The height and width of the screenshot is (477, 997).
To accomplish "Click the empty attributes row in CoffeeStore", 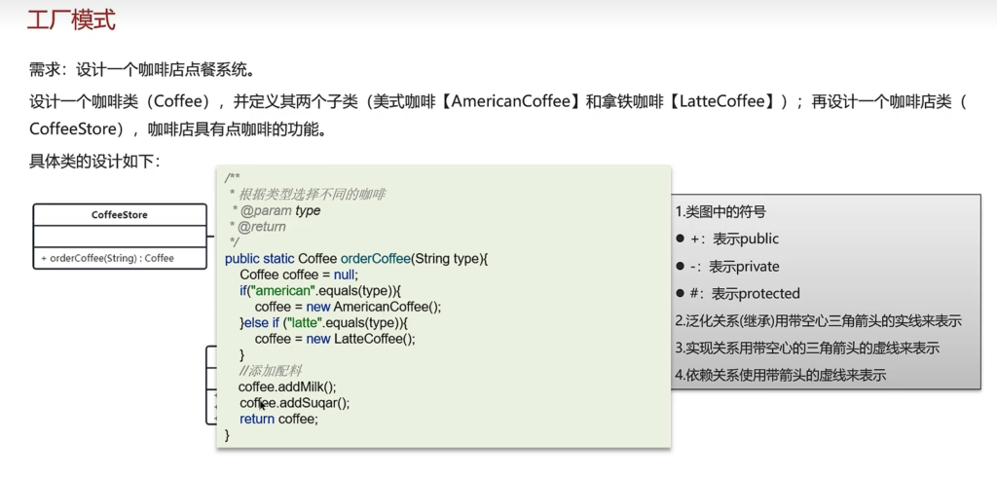I will point(120,237).
